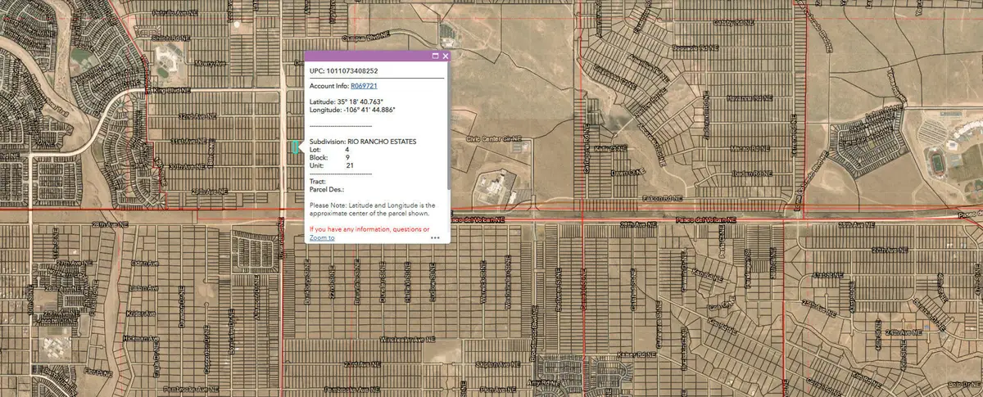The height and width of the screenshot is (397, 983).
Task: Maximize the parcel info popup
Action: pos(435,56)
